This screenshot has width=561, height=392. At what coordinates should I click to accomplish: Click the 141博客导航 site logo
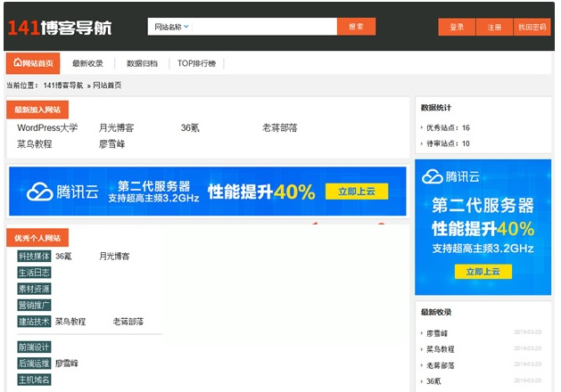[60, 28]
